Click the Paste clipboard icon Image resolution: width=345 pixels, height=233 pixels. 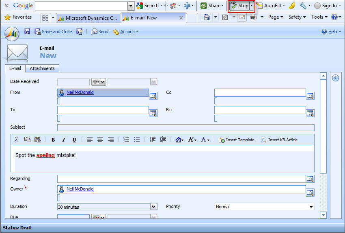[38, 140]
